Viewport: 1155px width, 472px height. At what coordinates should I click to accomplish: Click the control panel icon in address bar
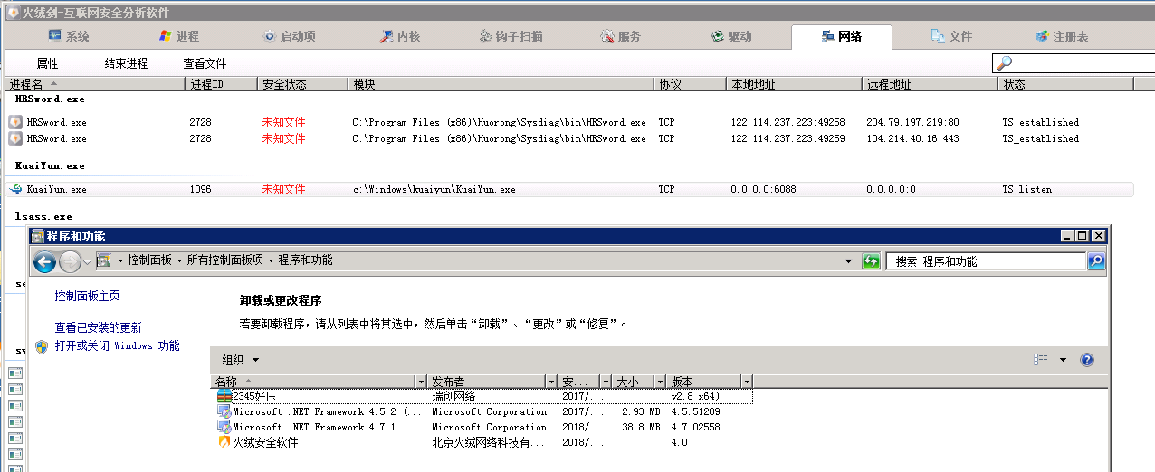(x=103, y=260)
